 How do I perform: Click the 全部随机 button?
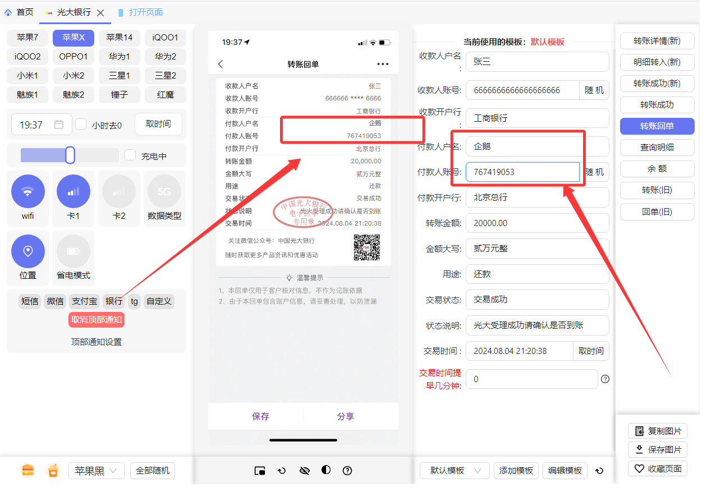pos(153,471)
